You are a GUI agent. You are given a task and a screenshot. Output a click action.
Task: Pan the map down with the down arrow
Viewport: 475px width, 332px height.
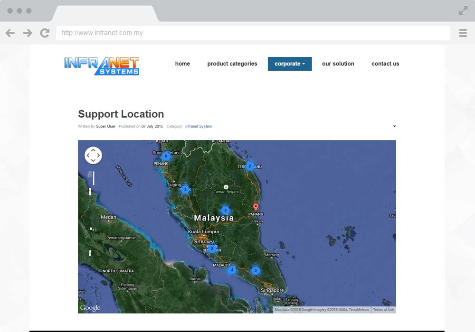(93, 160)
